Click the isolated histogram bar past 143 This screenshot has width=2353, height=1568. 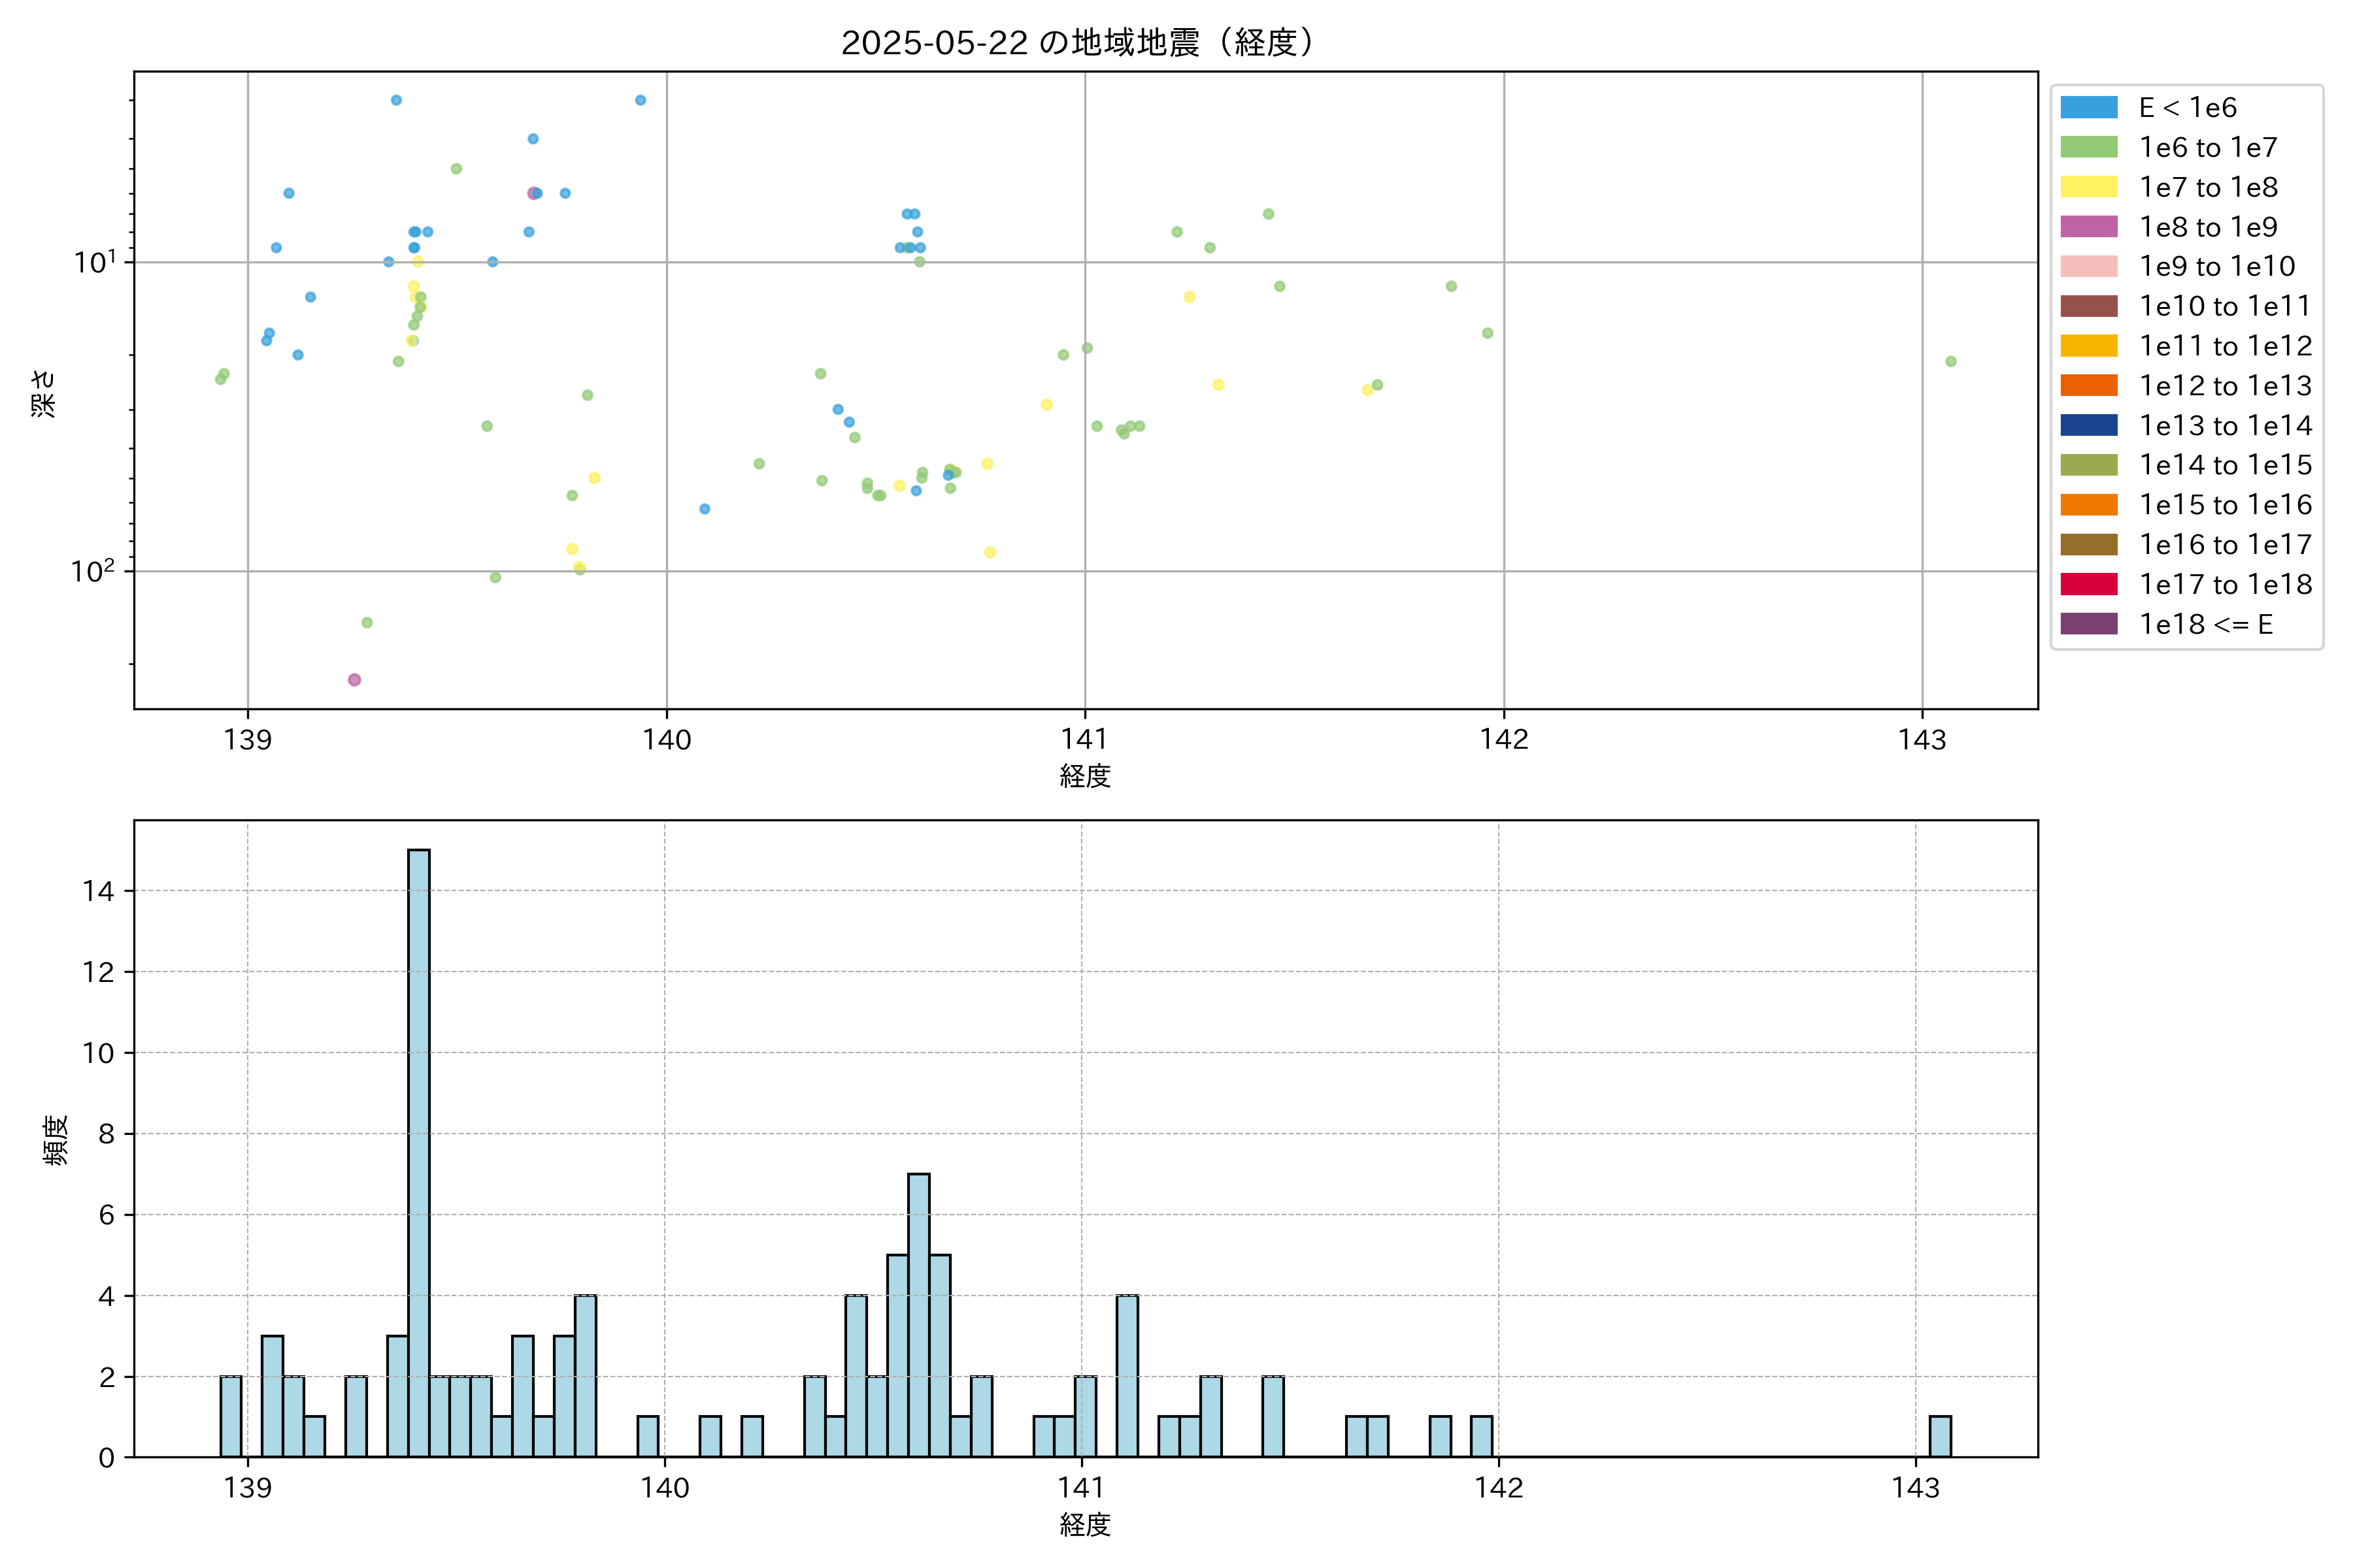point(1940,1436)
